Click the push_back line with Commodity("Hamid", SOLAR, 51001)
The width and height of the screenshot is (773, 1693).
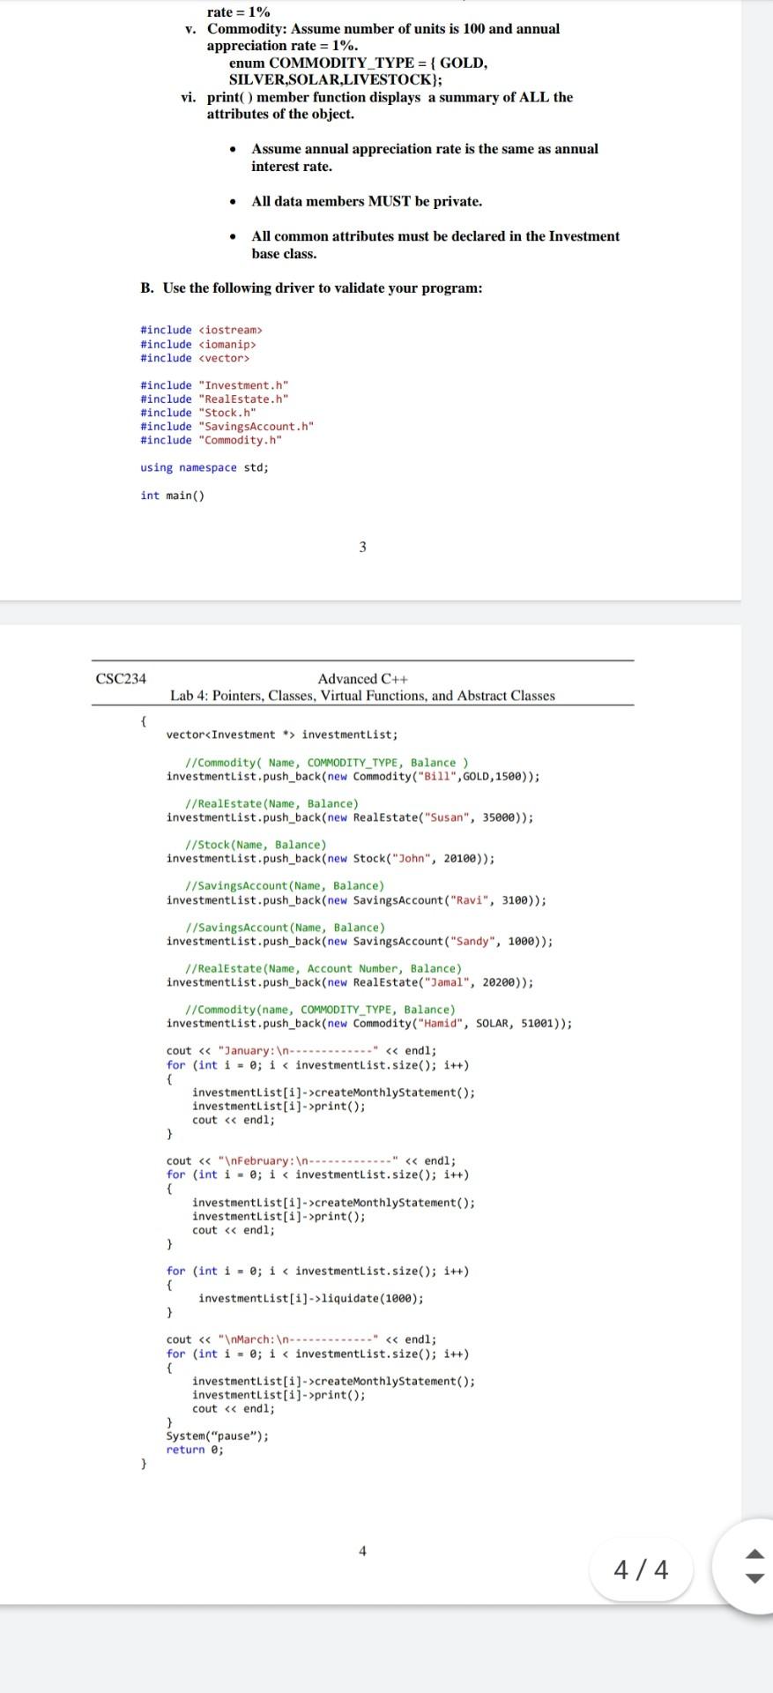(369, 1024)
